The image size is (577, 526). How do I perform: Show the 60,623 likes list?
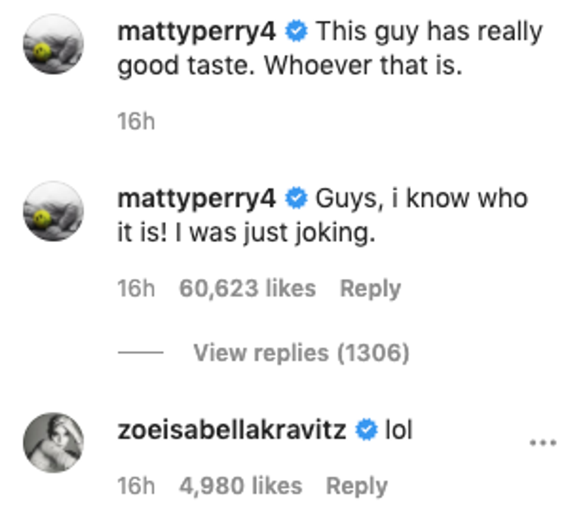coord(247,289)
